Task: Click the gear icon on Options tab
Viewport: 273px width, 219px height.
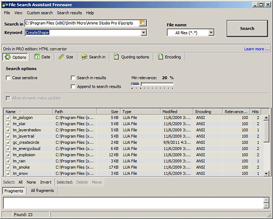Action: click(x=8, y=57)
